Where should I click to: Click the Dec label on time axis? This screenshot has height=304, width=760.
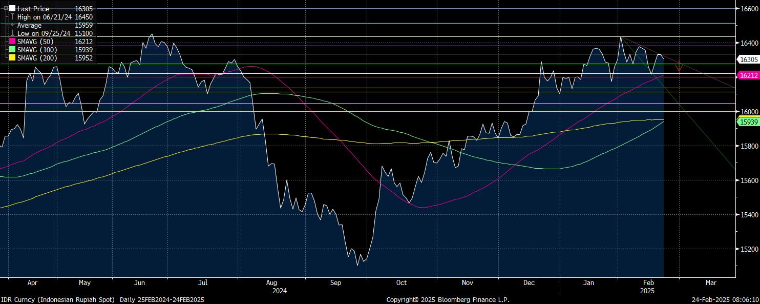coord(529,282)
